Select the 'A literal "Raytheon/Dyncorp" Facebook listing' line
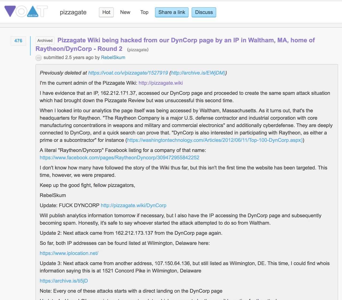The image size is (342, 300). [123, 150]
